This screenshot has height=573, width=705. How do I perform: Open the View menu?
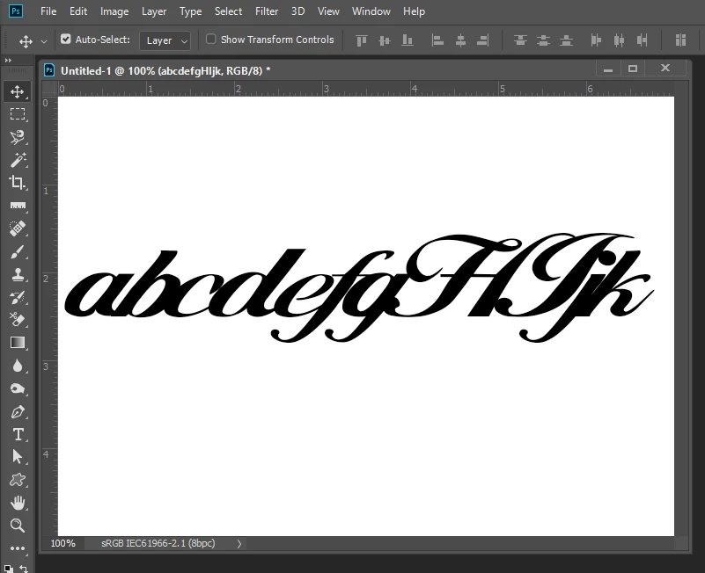[x=328, y=11]
